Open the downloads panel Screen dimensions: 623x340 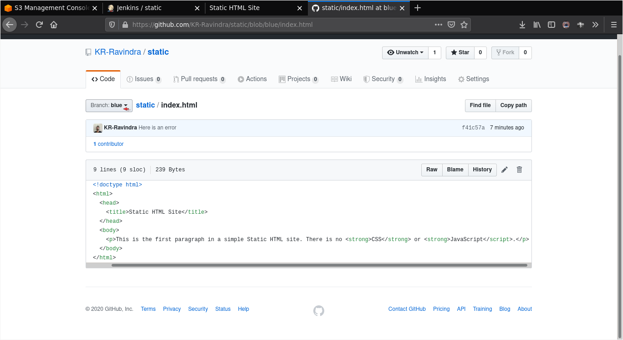tap(522, 25)
